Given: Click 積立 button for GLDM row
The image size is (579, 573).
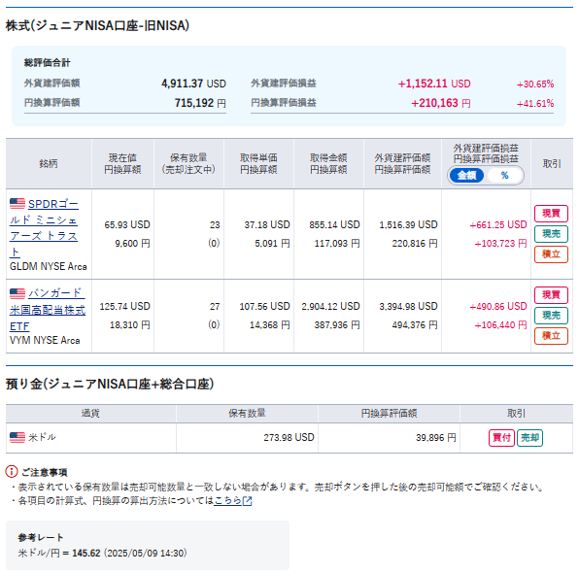Looking at the screenshot, I should coord(551,254).
